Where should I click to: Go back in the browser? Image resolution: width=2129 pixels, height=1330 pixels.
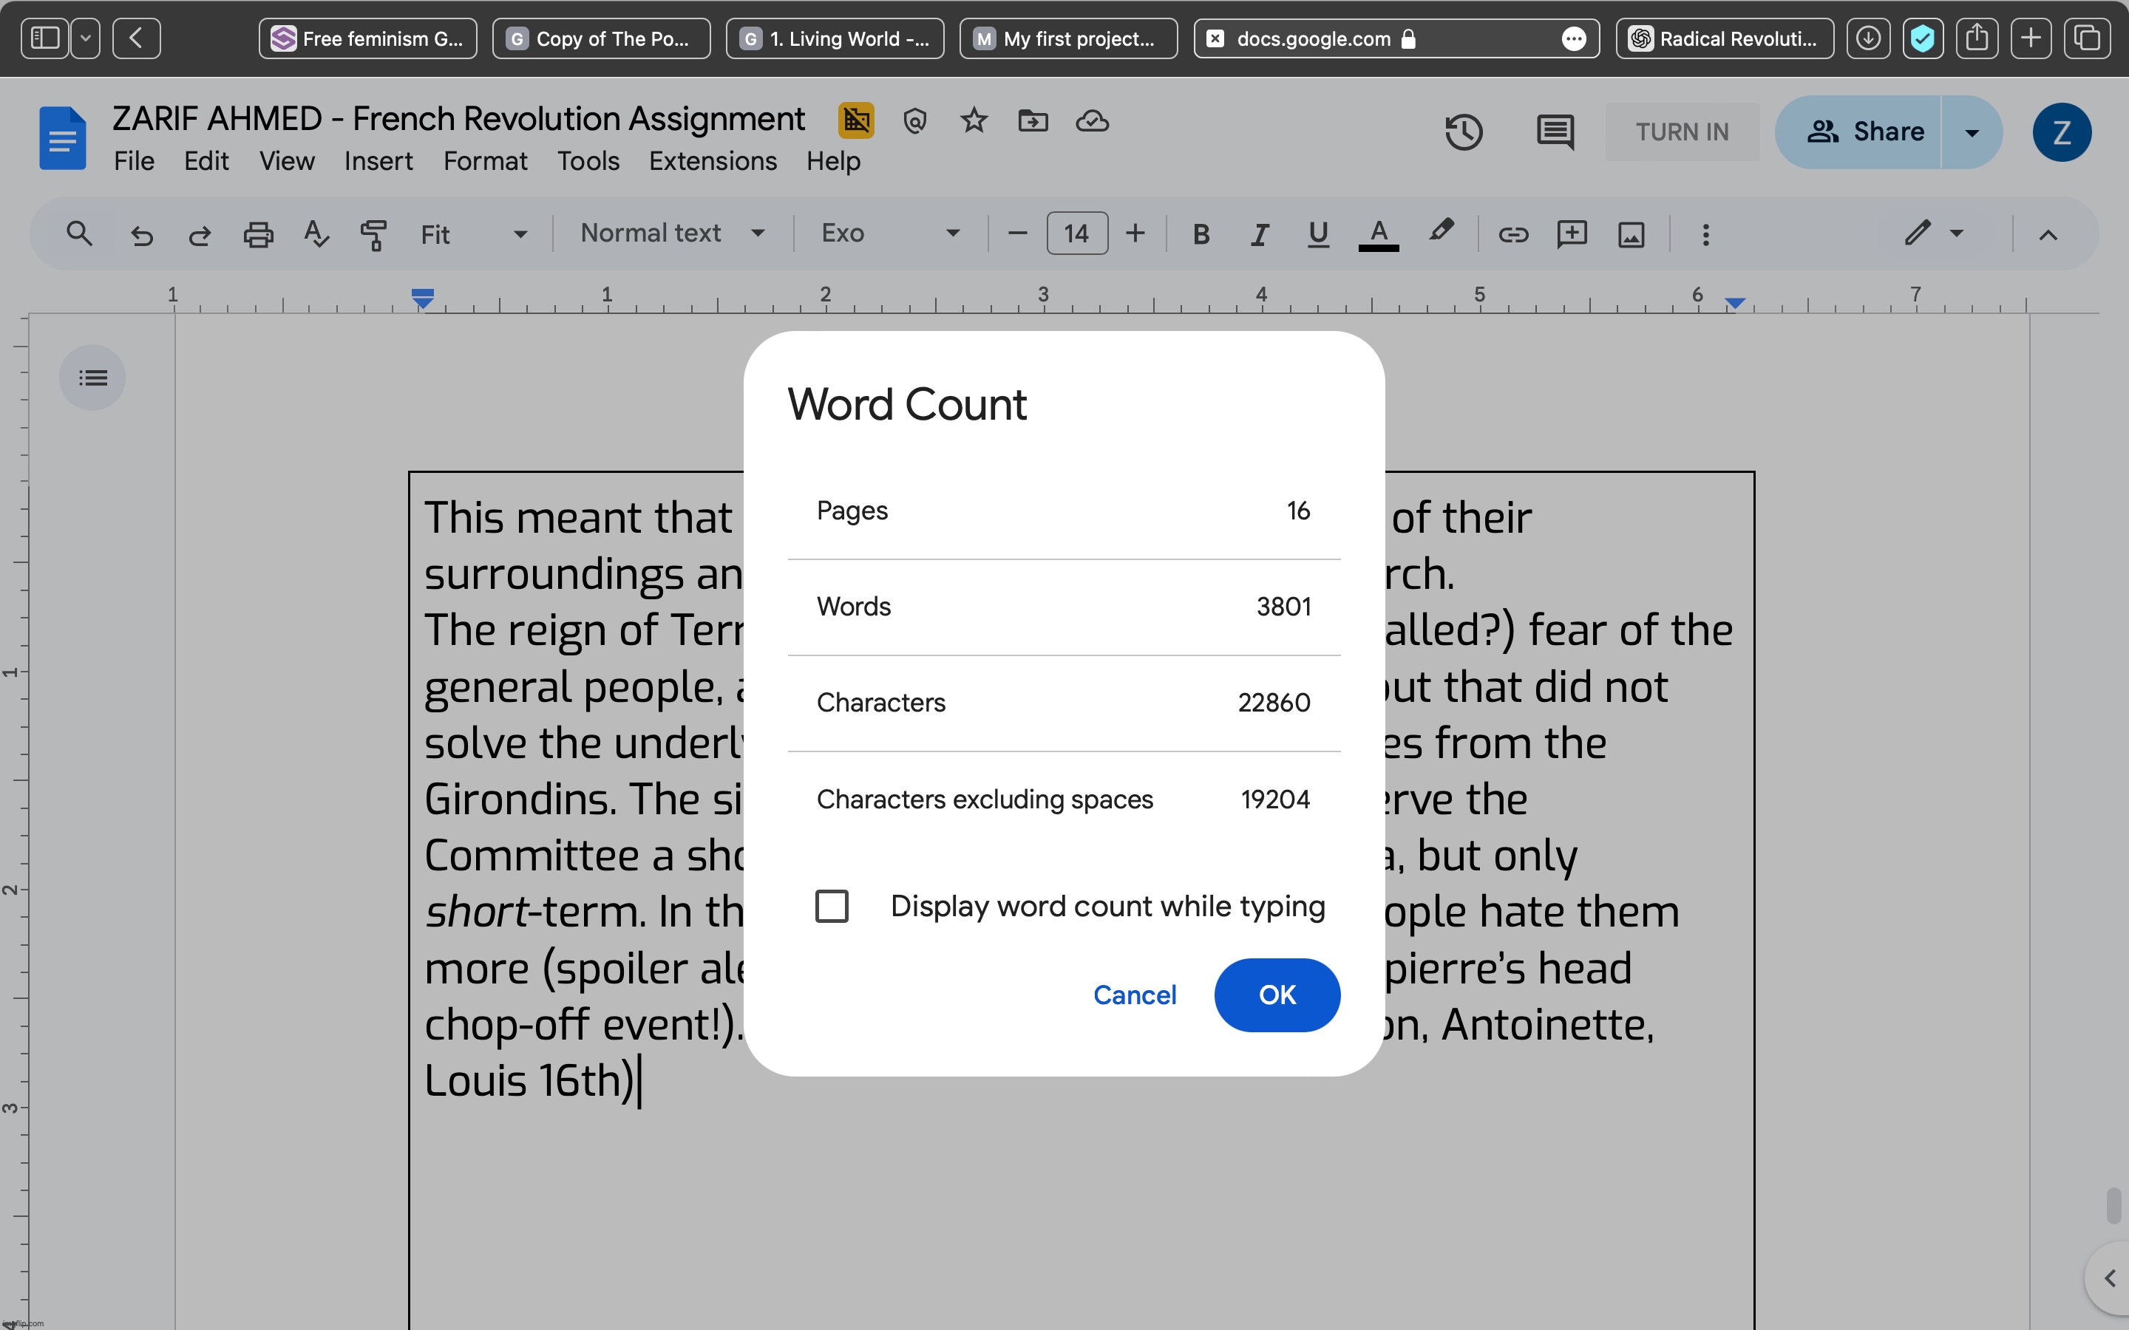tap(136, 38)
